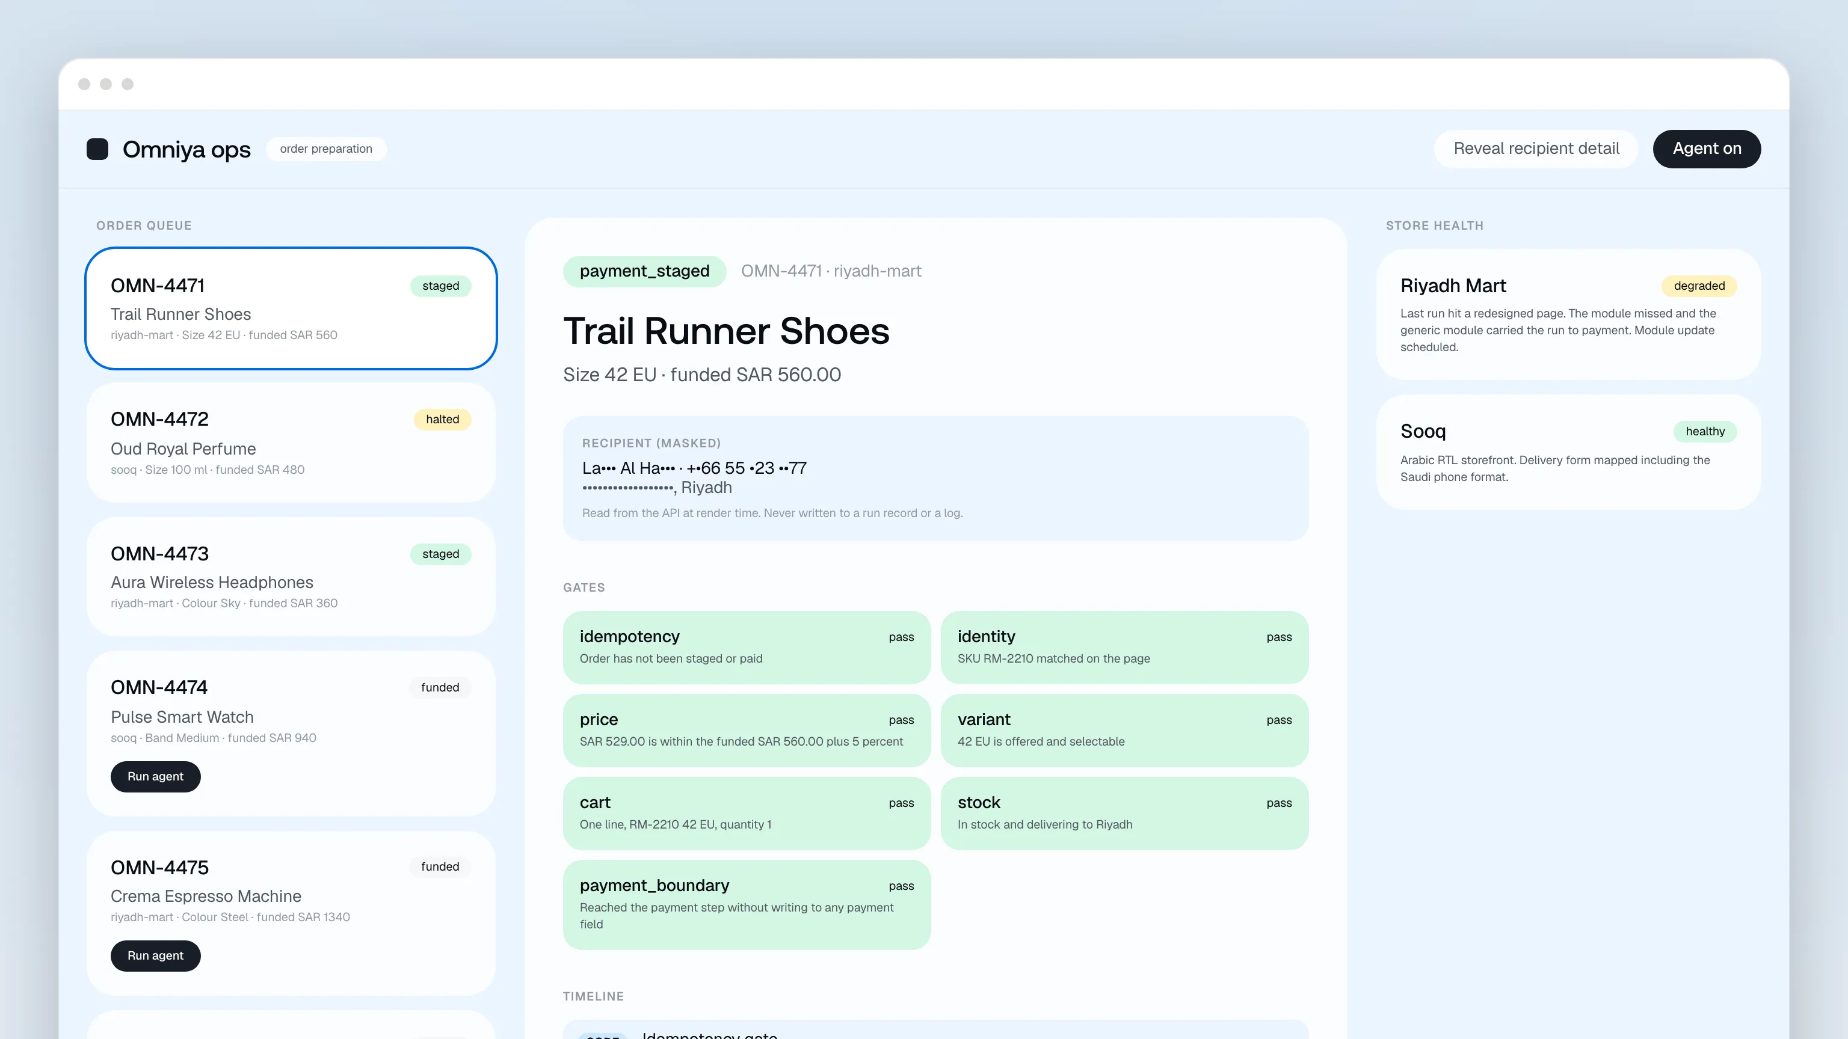The image size is (1848, 1039).
Task: Open the cart gate card
Action: pos(747,814)
